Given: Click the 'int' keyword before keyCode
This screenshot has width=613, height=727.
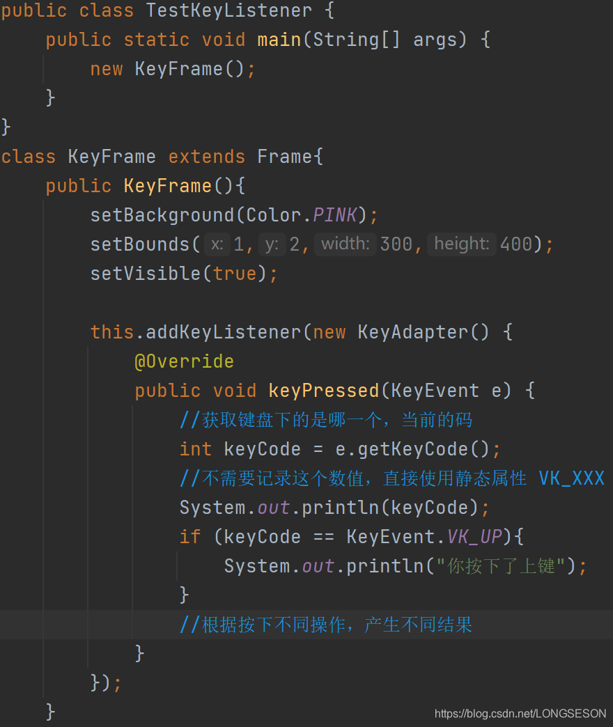Looking at the screenshot, I should tap(196, 449).
